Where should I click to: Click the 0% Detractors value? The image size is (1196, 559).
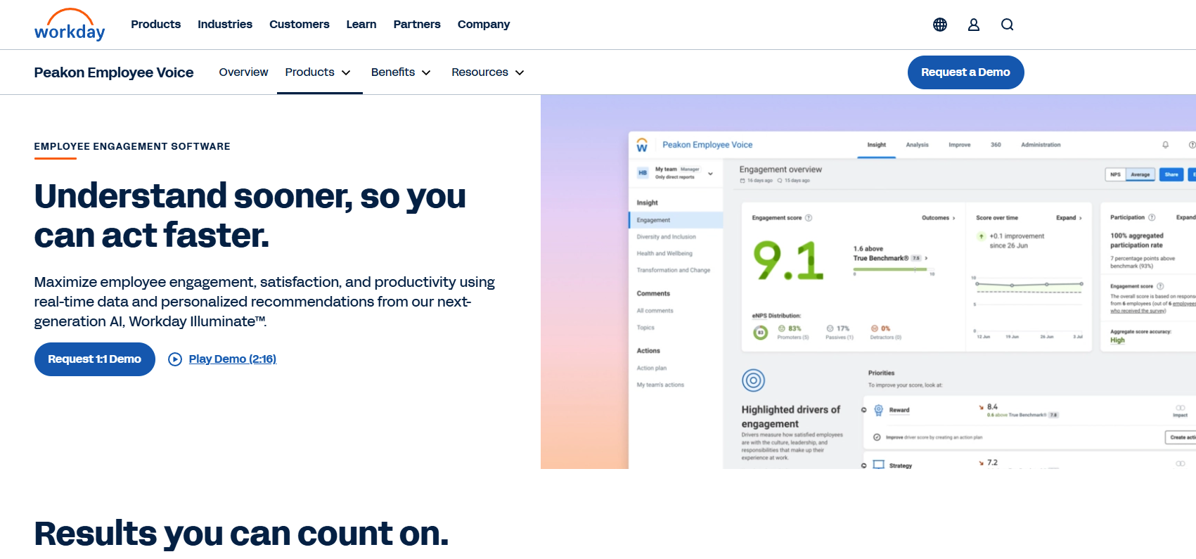pyautogui.click(x=885, y=328)
